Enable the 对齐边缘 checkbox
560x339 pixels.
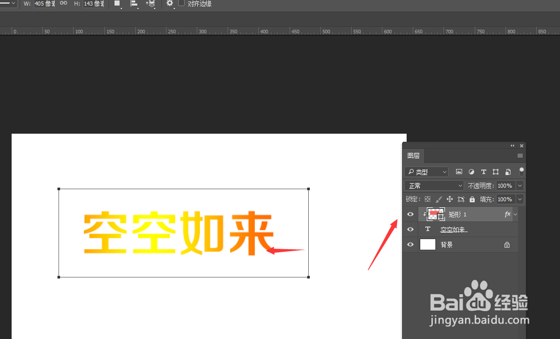(183, 4)
